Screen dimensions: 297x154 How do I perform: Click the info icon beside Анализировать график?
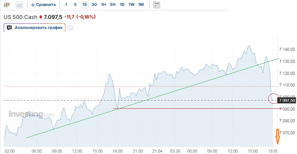click(70, 28)
